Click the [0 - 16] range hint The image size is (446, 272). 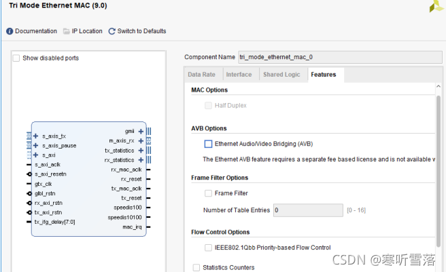point(356,210)
